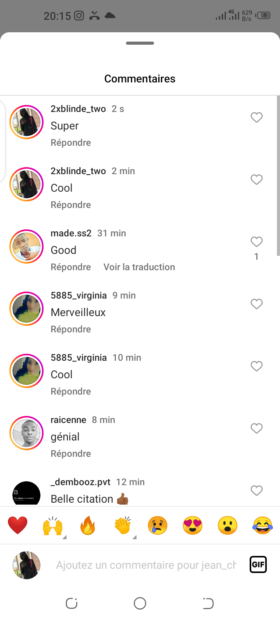The height and width of the screenshot is (622, 280).
Task: Like made.ss2's 'Good' comment
Action: point(257,242)
